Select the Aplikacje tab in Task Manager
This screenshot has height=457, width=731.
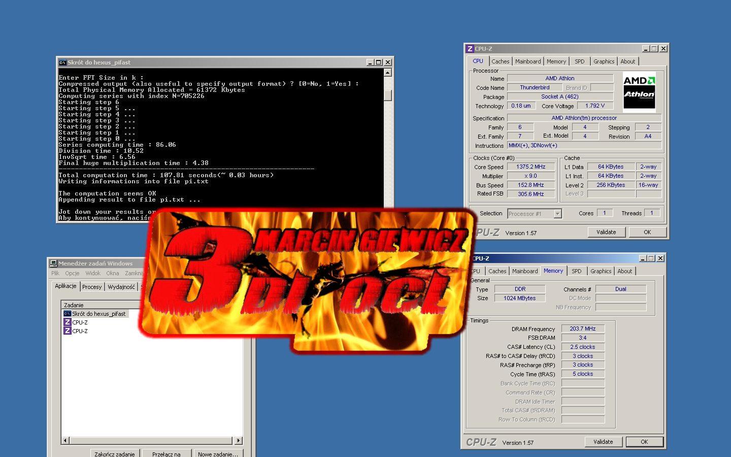coord(66,286)
